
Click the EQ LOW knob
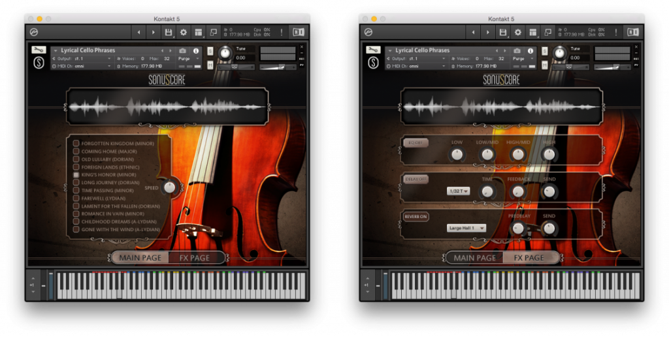tap(457, 154)
